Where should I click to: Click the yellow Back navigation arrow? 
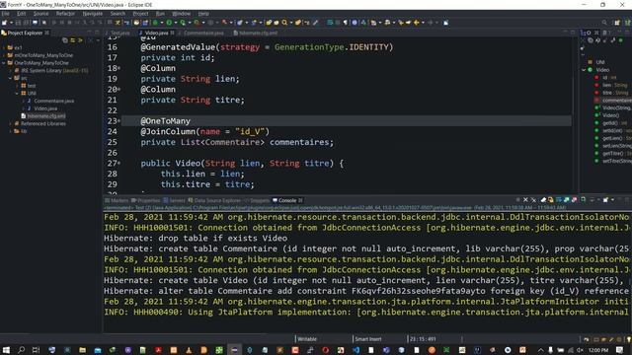pyautogui.click(x=417, y=23)
